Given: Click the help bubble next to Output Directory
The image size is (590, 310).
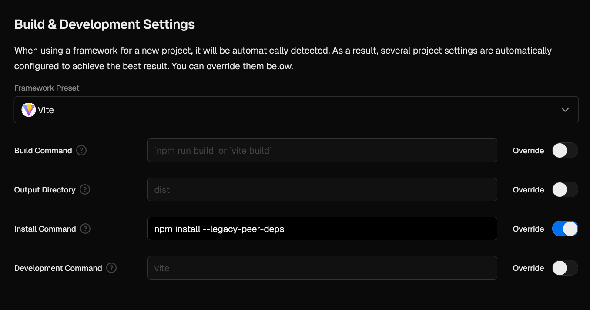Looking at the screenshot, I should 85,189.
